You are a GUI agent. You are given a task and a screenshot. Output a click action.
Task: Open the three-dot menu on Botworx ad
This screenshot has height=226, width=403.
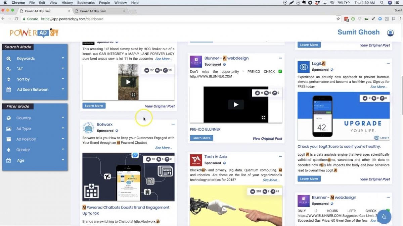pos(173,125)
